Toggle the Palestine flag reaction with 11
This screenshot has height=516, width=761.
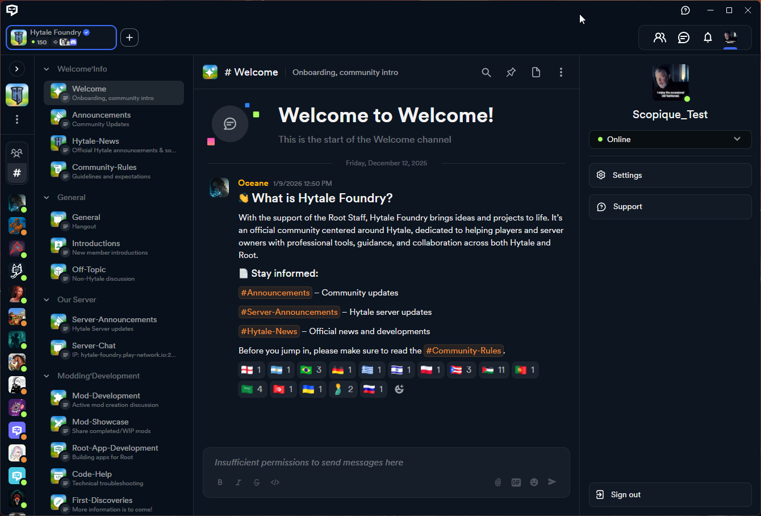click(492, 370)
